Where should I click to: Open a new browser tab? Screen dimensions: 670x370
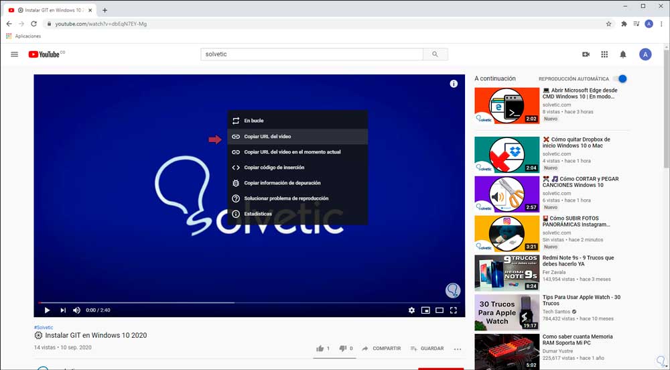[105, 10]
